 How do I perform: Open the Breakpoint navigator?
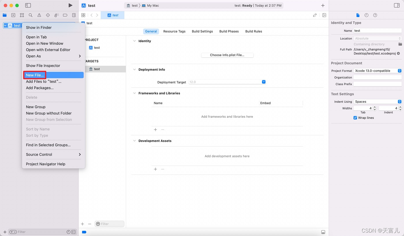(65, 15)
